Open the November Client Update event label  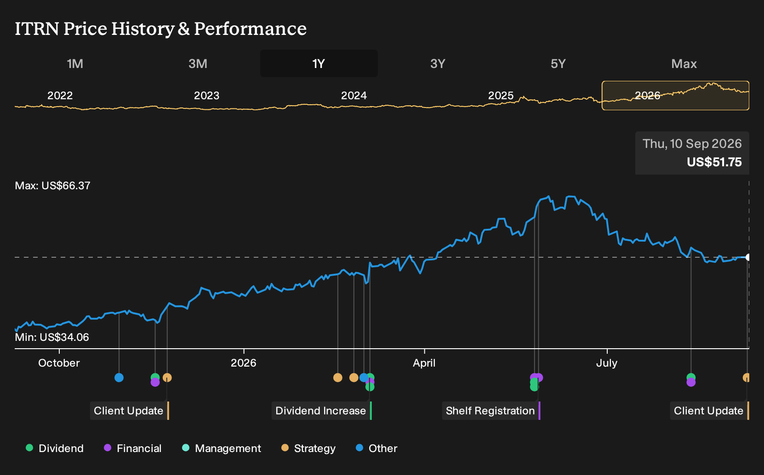[x=129, y=411]
